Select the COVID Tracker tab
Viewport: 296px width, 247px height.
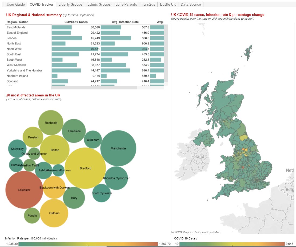point(41,4)
